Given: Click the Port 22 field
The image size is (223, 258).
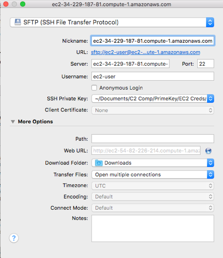Looking at the screenshot, I should [x=205, y=64].
